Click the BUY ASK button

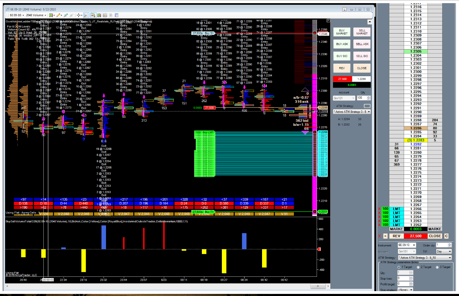tap(342, 44)
